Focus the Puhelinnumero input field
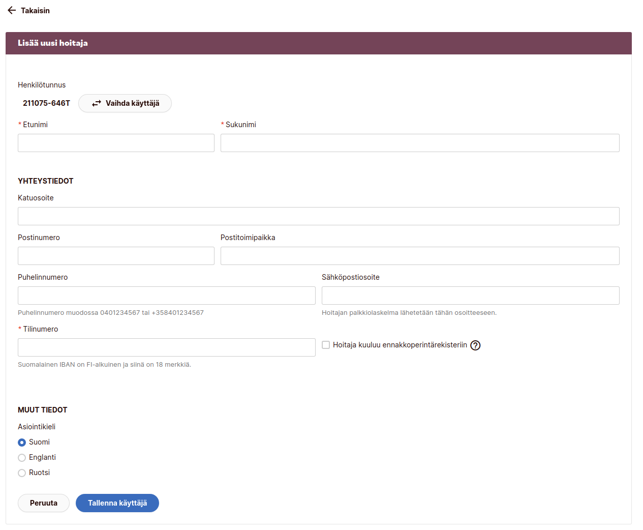Image resolution: width=643 pixels, height=530 pixels. [167, 296]
